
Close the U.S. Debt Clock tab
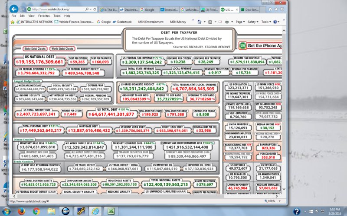[237, 10]
